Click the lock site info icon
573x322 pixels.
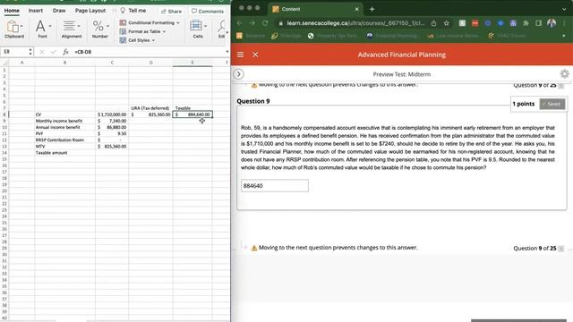280,23
